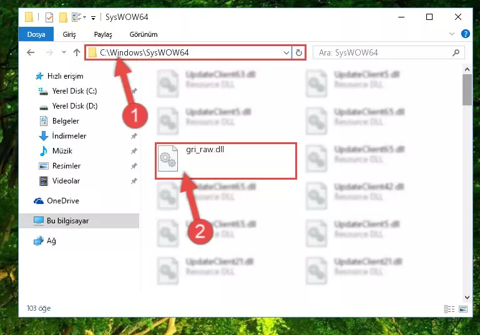The image size is (480, 335).
Task: Switch to the Görünüm tab
Action: click(144, 34)
